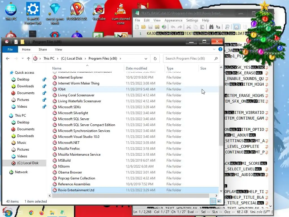The height and width of the screenshot is (217, 289).
Task: Open the quick access toolbar customize dropdown
Action: point(27,42)
